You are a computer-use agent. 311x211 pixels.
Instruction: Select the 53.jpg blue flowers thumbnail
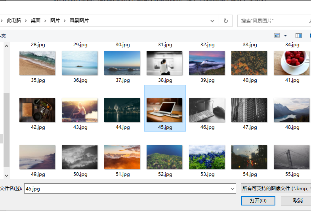207,157
